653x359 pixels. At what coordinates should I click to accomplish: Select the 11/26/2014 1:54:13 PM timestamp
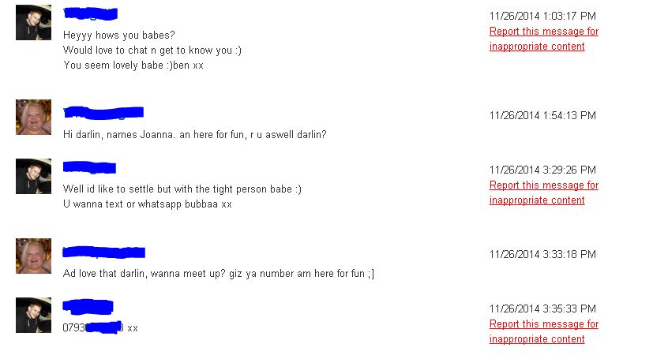tap(542, 115)
